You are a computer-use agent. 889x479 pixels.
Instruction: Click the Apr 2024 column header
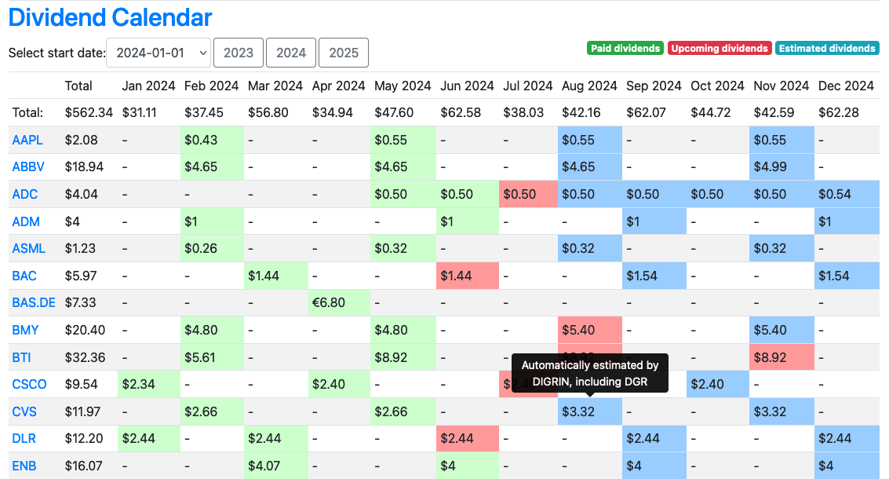(338, 86)
